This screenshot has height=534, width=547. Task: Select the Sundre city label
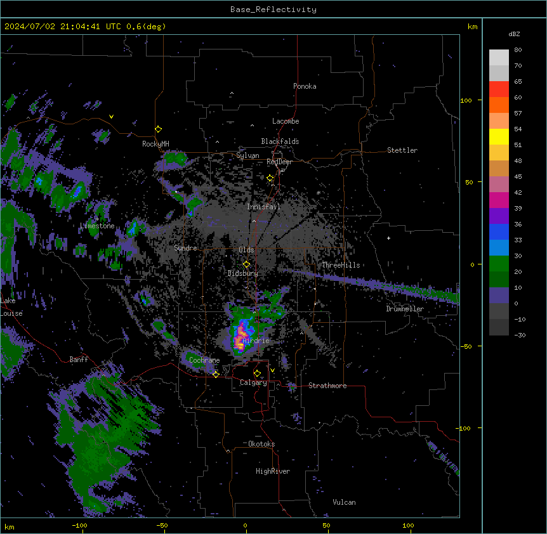[185, 248]
